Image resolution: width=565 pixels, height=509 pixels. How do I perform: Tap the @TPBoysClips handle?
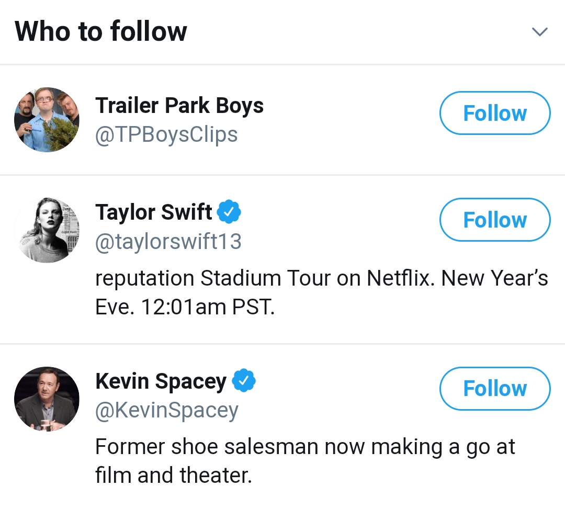[166, 134]
